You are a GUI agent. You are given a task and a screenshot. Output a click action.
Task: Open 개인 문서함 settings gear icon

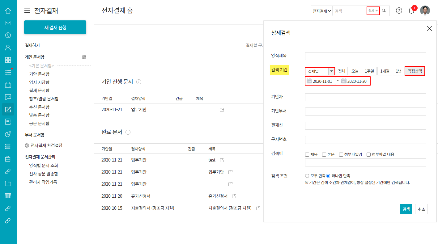click(84, 57)
